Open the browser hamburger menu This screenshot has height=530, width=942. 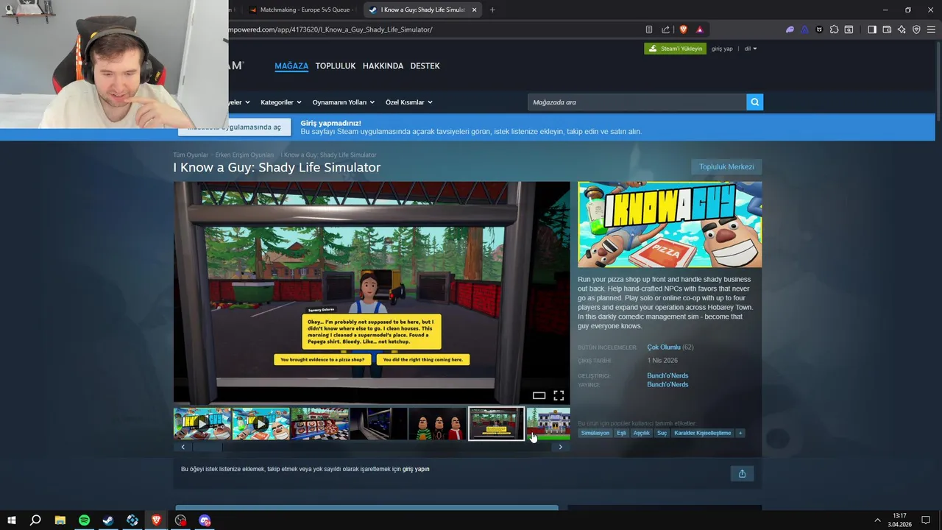coord(930,29)
